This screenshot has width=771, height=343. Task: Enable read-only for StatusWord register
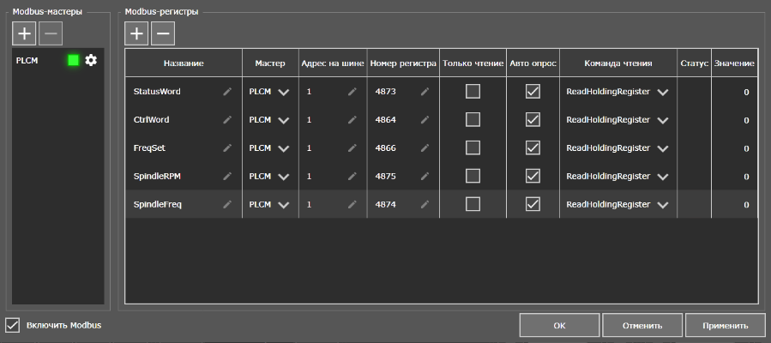coord(473,92)
